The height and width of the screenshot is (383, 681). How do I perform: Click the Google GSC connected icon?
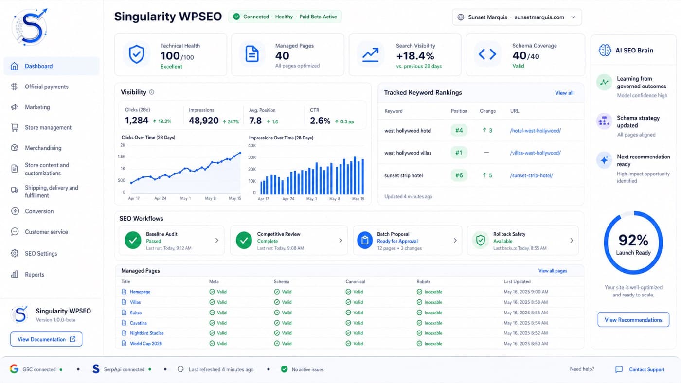click(x=14, y=369)
